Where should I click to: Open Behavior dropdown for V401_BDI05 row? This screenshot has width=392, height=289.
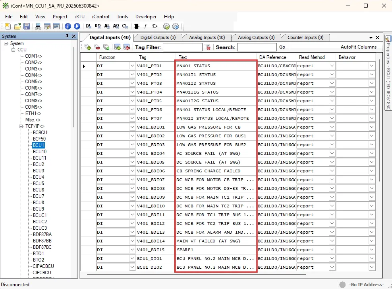click(371, 162)
